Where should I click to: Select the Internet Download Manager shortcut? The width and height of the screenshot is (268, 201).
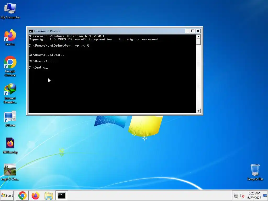[10, 93]
